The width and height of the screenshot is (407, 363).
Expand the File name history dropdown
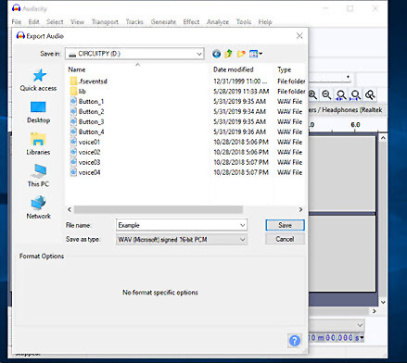coord(243,225)
